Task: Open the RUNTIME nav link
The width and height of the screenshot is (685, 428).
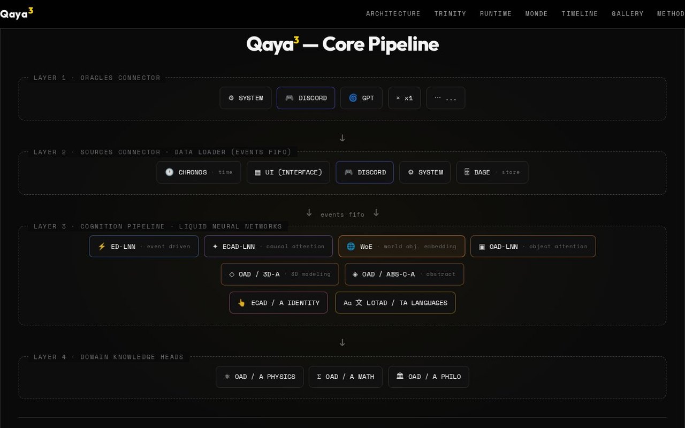Action: pos(496,14)
